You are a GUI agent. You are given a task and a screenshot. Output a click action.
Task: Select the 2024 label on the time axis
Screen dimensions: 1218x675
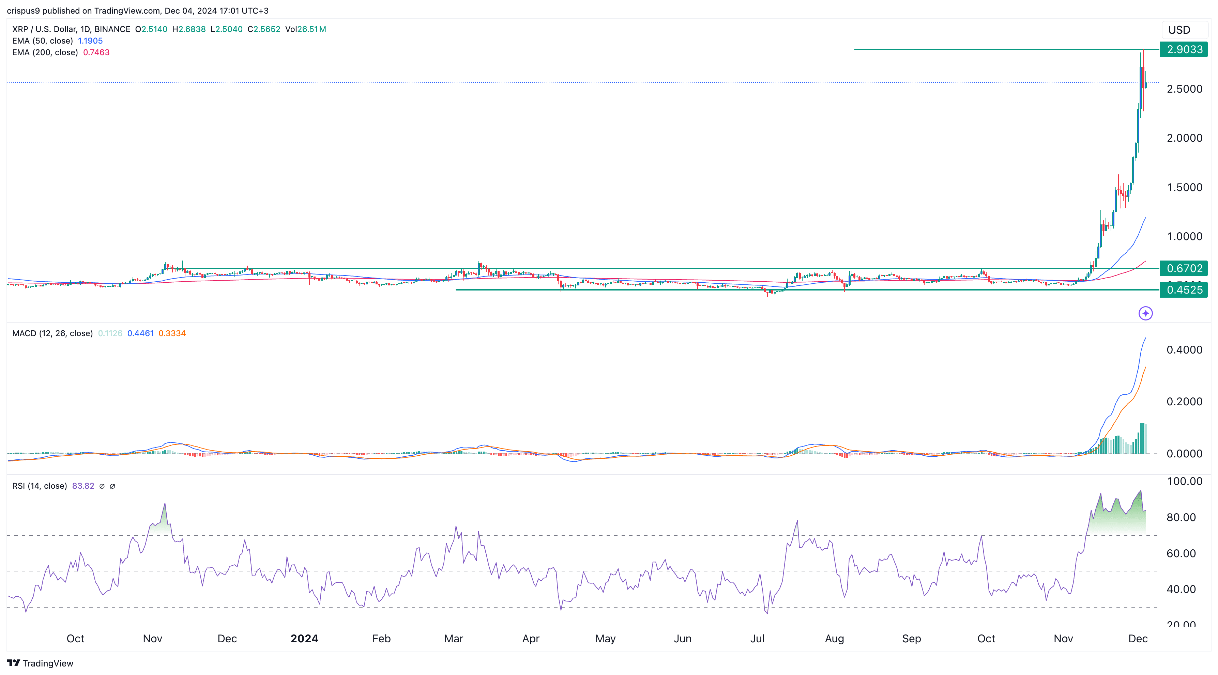(304, 638)
